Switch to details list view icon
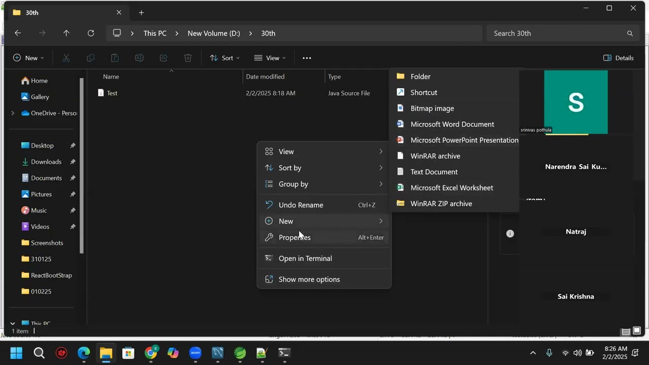The height and width of the screenshot is (365, 649). pos(626,332)
